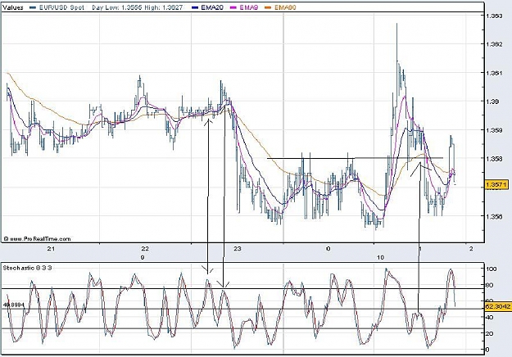The image size is (512, 357).
Task: Click the 40 level on stochastic scale
Action: [490, 317]
